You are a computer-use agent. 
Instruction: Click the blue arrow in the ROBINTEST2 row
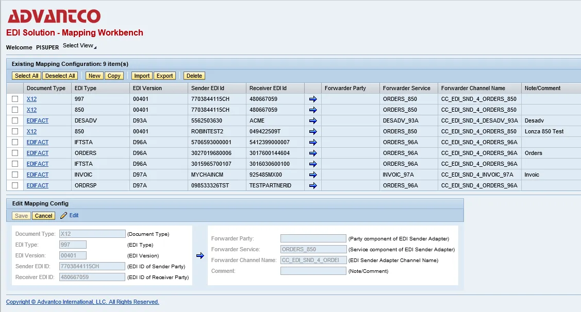click(x=313, y=131)
